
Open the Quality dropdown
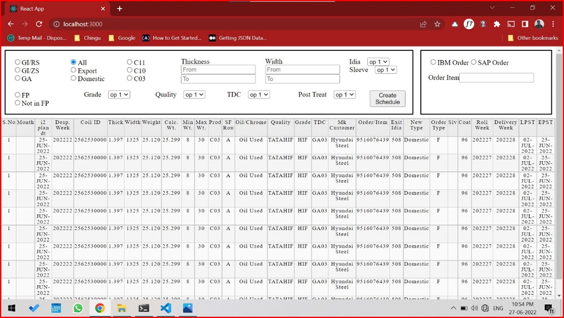[194, 95]
